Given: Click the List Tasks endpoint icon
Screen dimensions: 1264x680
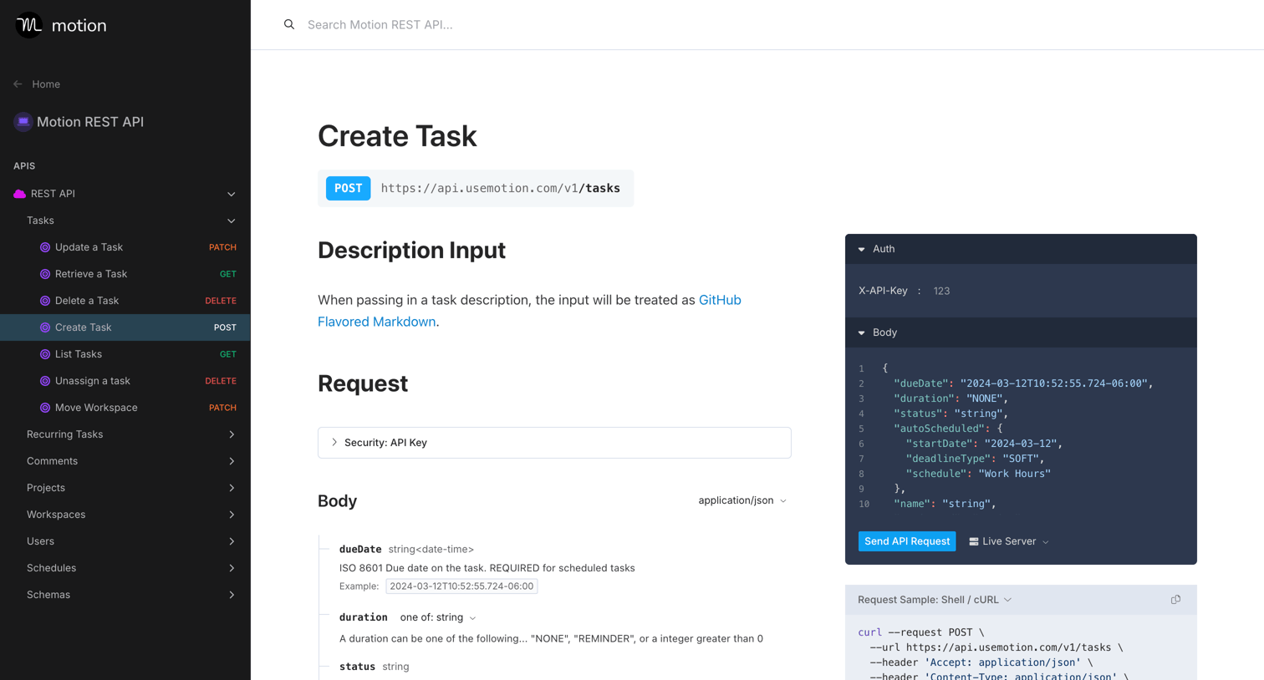Looking at the screenshot, I should coord(45,354).
